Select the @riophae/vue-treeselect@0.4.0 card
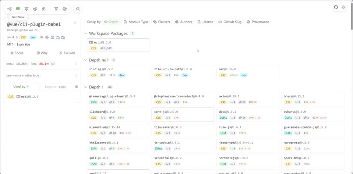Image resolution: width=353 pixels, height=174 pixels. pyautogui.click(x=183, y=99)
